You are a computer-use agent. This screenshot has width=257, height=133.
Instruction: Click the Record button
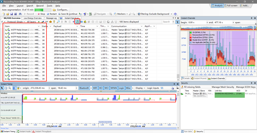coord(29,14)
